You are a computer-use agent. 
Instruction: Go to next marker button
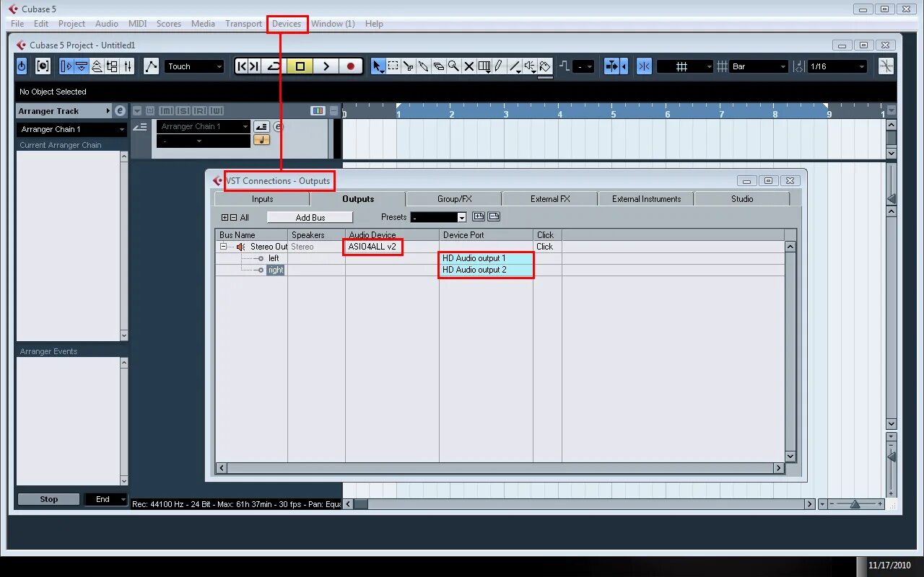pos(253,66)
